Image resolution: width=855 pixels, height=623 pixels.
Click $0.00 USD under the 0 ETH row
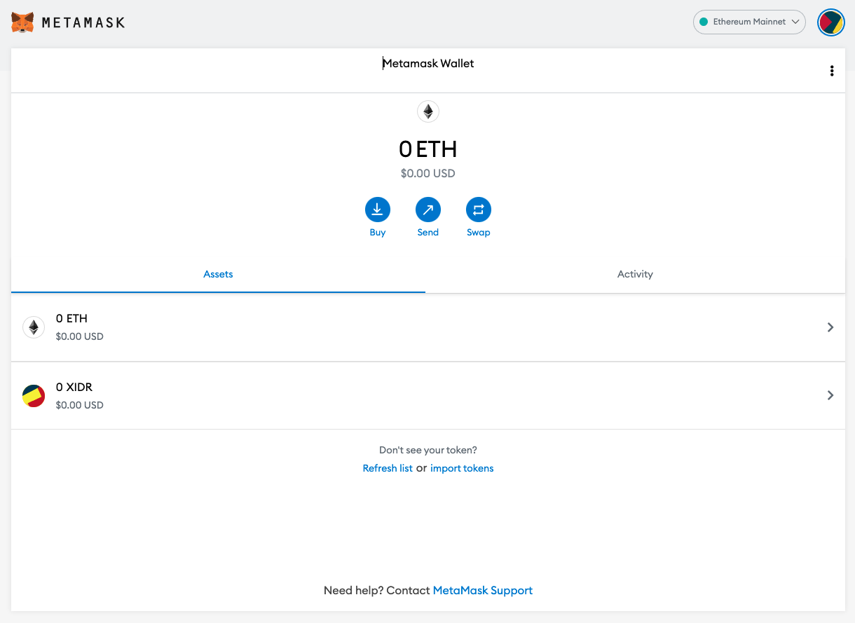pyautogui.click(x=80, y=336)
